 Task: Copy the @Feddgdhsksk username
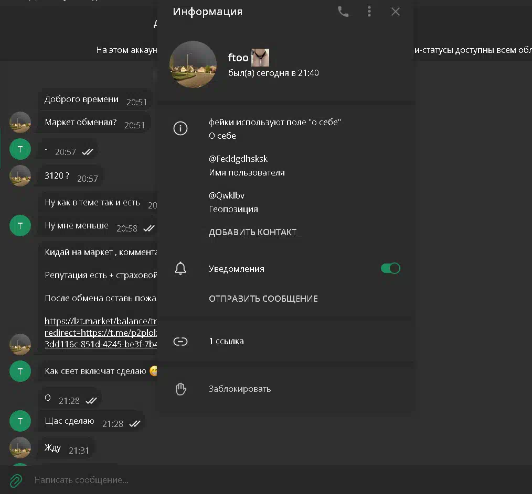(238, 159)
